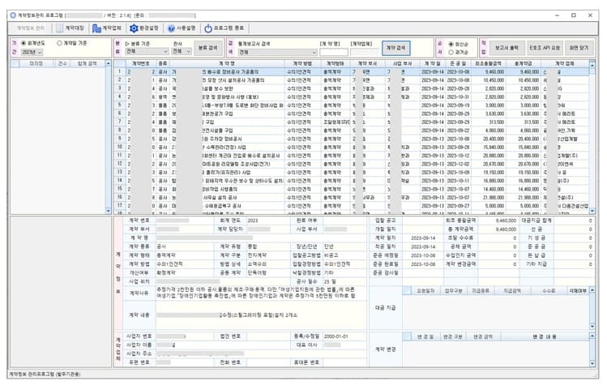Click the E호조 API 요청 button
This screenshot has width=607, height=390.
point(545,48)
